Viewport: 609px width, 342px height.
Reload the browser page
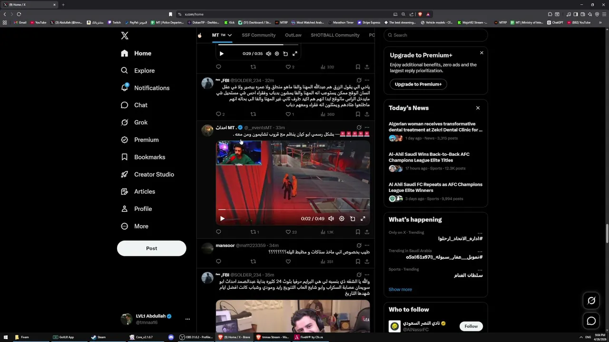point(19,14)
